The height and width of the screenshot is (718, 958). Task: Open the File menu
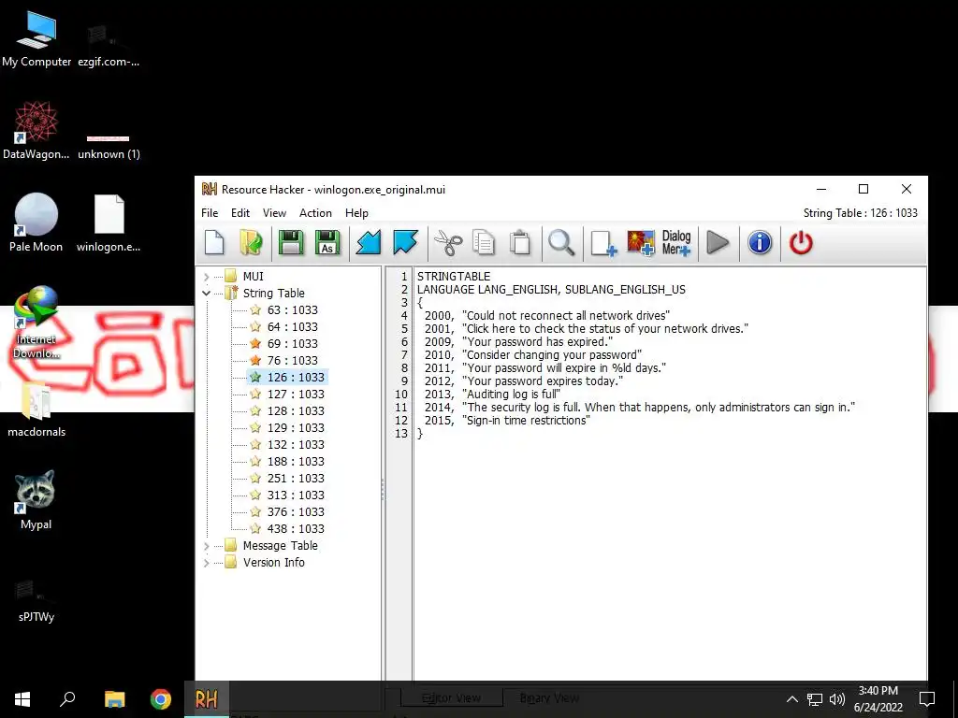point(210,213)
